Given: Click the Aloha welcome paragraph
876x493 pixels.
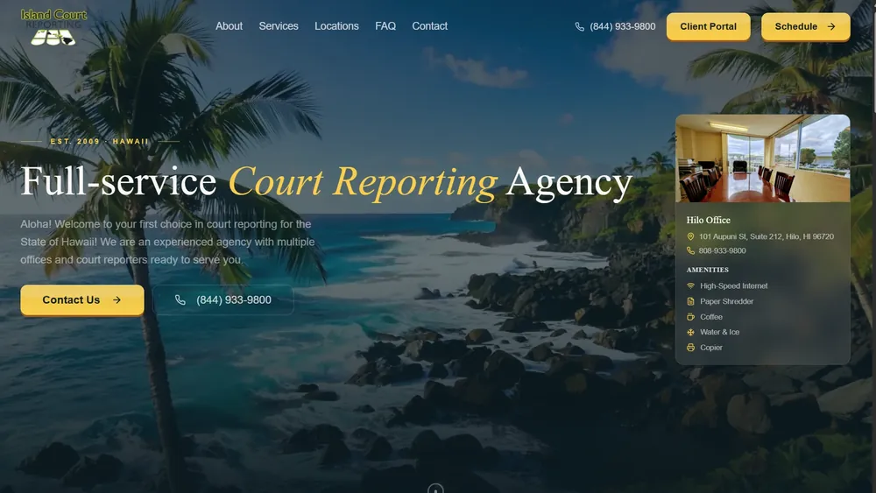Looking at the screenshot, I should point(167,242).
